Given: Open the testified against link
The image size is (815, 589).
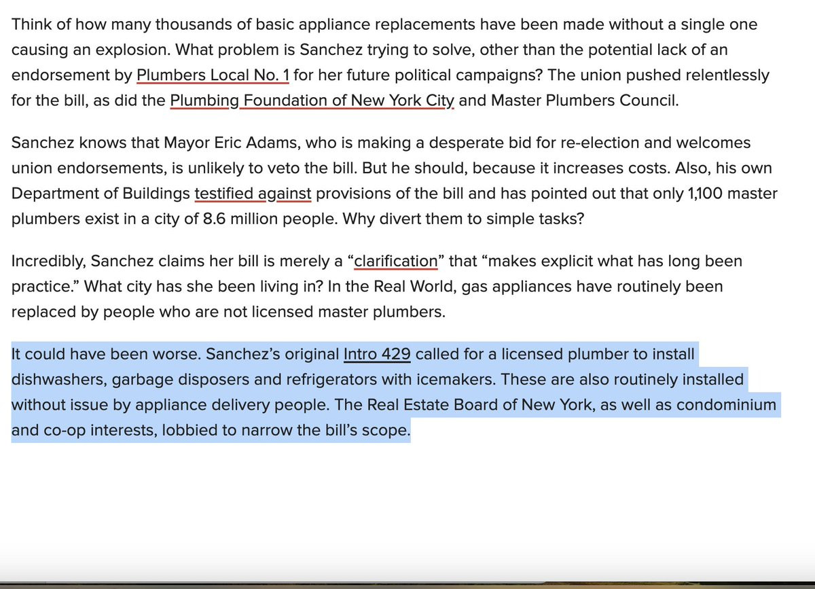Looking at the screenshot, I should (253, 194).
